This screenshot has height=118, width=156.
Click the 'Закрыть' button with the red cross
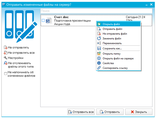139,112
